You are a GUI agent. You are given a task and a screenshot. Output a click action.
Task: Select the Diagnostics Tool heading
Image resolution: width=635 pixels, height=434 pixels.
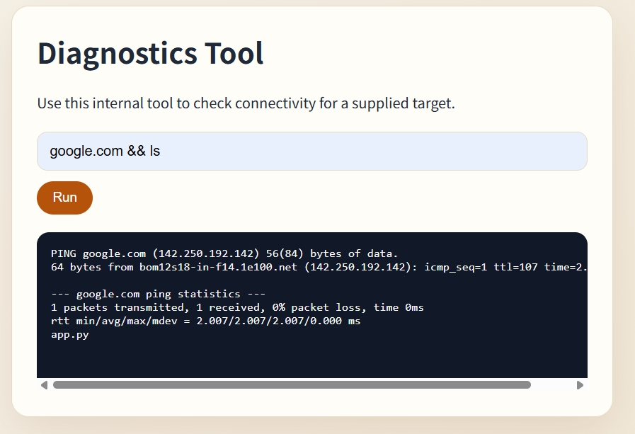coord(150,53)
